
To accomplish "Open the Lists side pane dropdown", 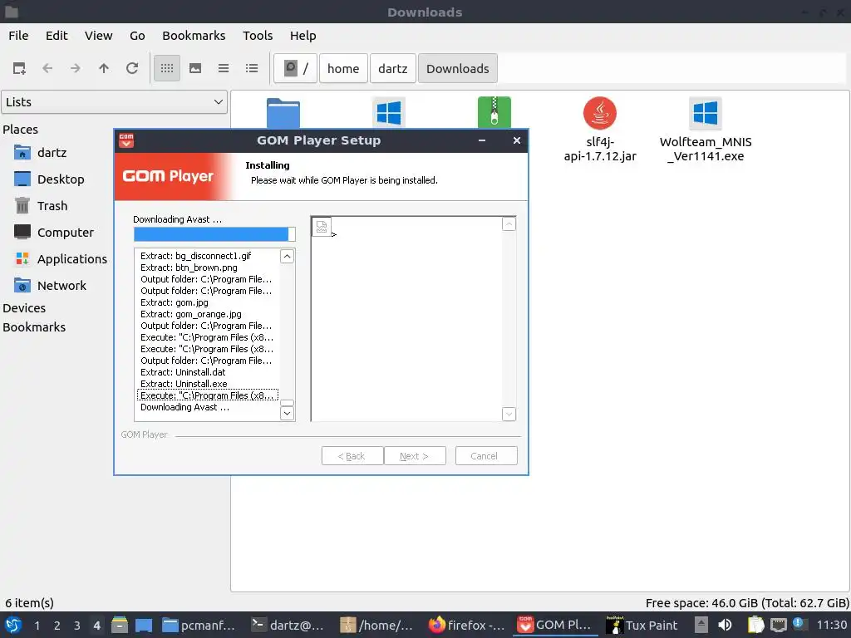I will [114, 102].
